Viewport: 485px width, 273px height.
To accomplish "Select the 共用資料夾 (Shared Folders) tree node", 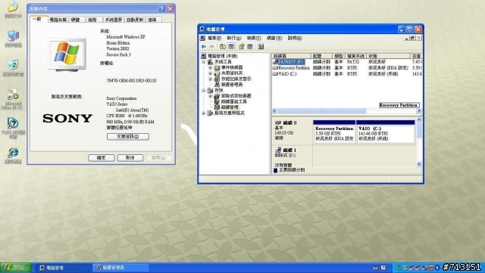I will [232, 73].
